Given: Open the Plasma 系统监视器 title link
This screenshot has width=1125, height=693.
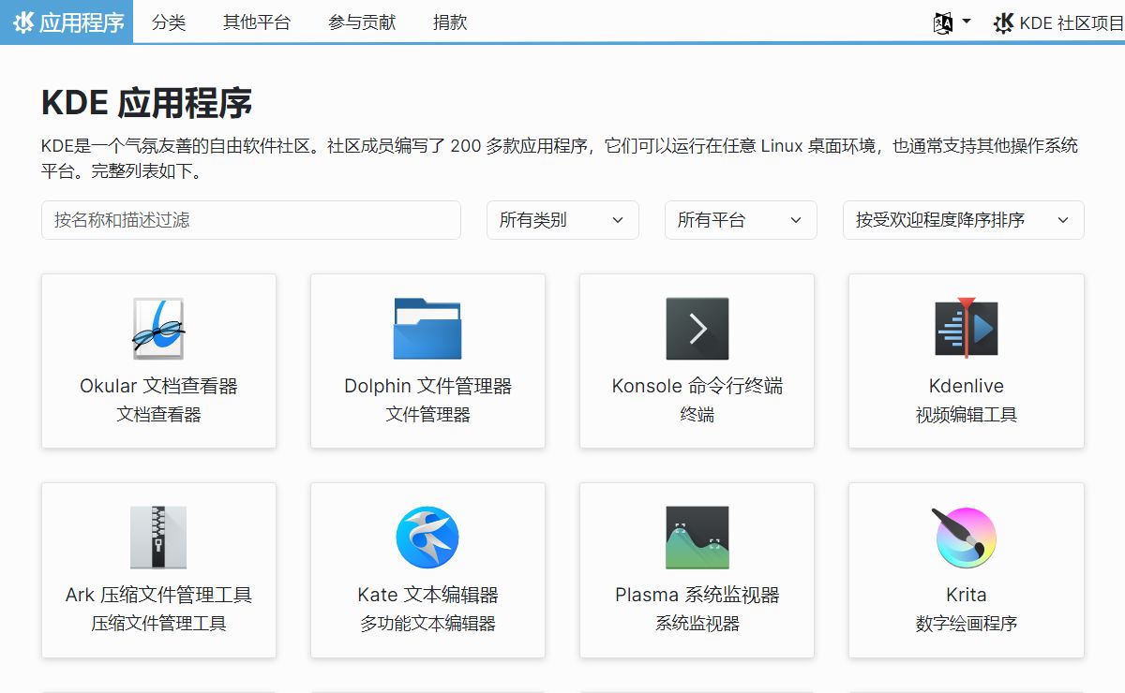Looking at the screenshot, I should pos(697,595).
